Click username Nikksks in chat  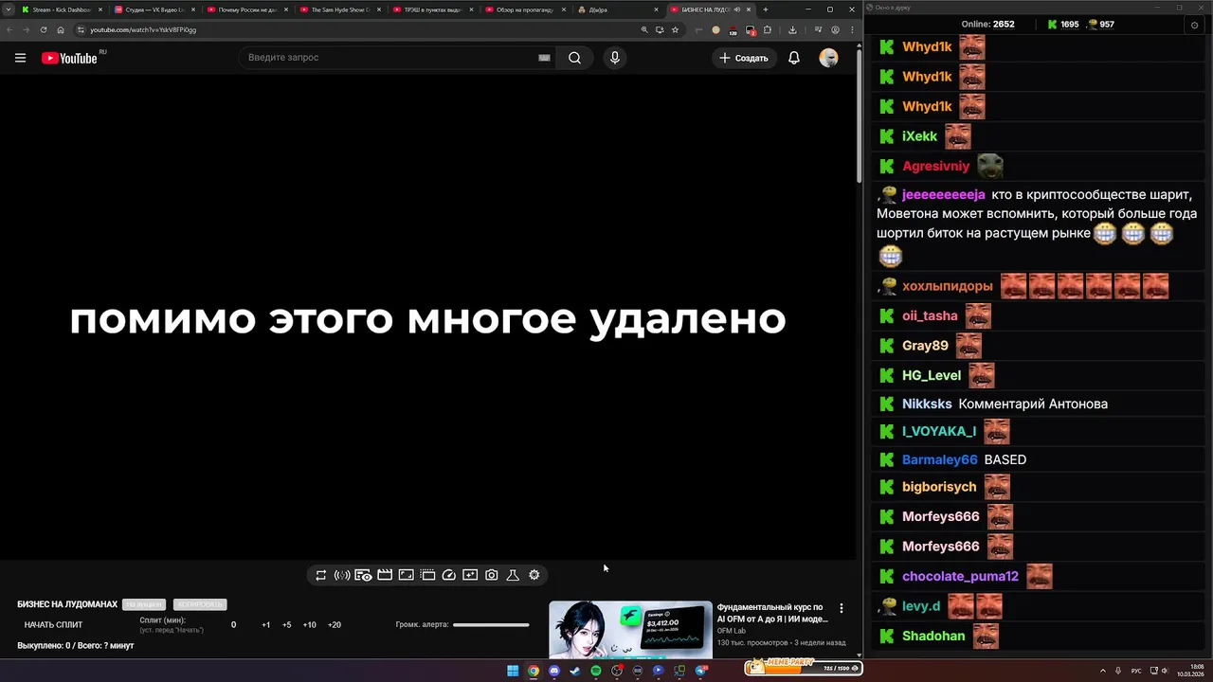(x=927, y=404)
